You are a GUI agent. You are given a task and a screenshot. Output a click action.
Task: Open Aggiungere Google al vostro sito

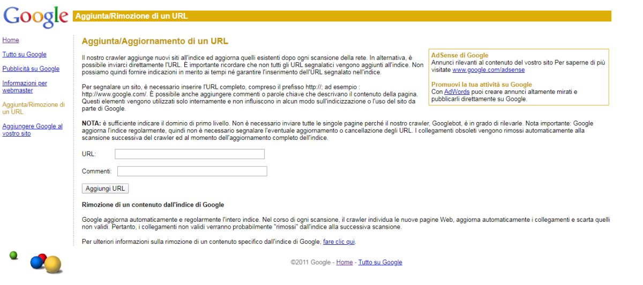pyautogui.click(x=33, y=130)
